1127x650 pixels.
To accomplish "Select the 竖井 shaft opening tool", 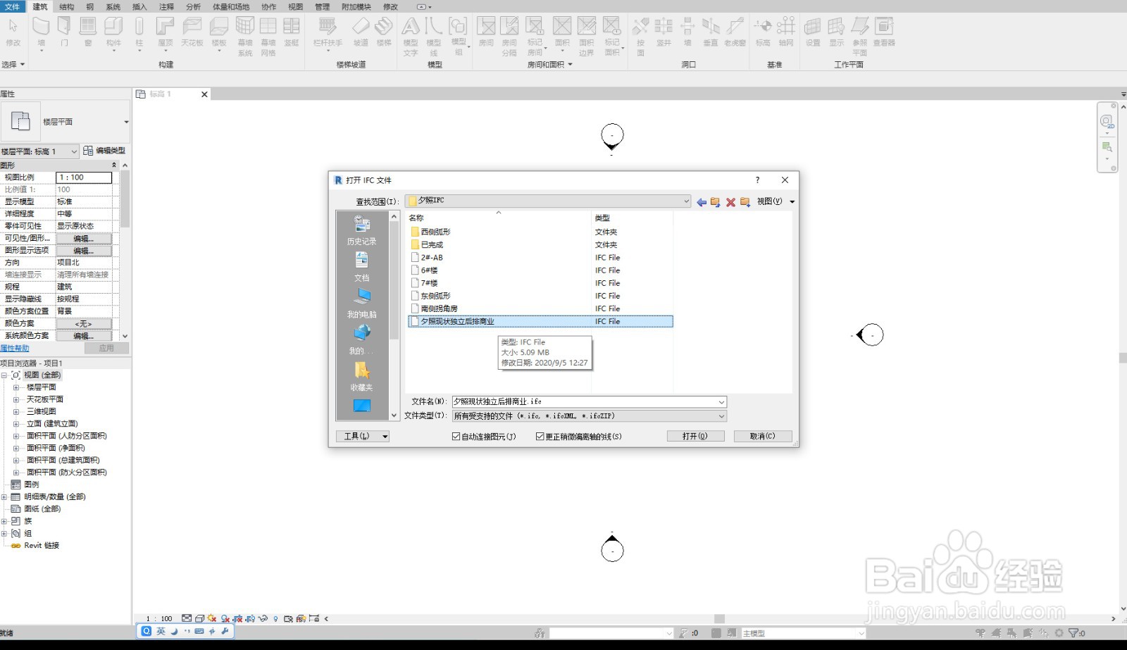I will (664, 32).
